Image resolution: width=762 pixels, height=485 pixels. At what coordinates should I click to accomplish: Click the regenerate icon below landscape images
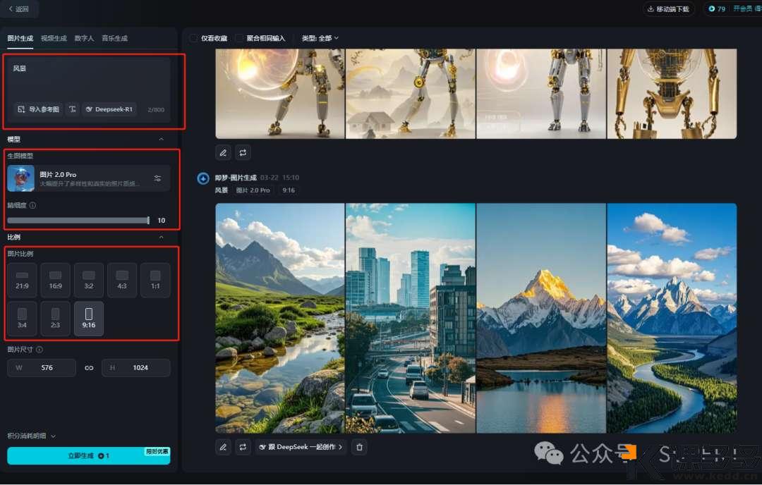pyautogui.click(x=243, y=447)
